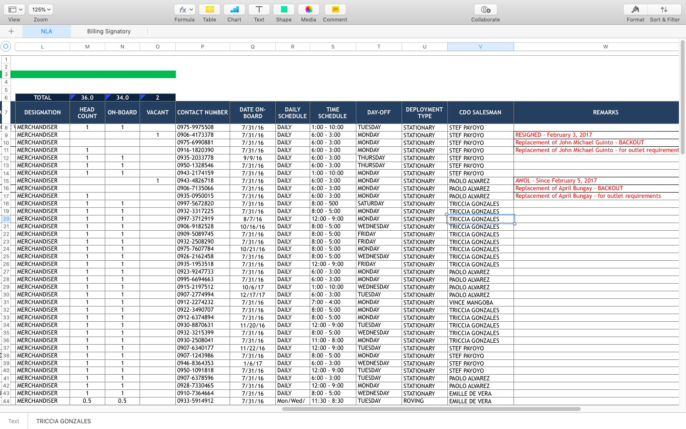
Task: Select AWOL - Since February 5, 2017 cell
Action: click(x=596, y=181)
